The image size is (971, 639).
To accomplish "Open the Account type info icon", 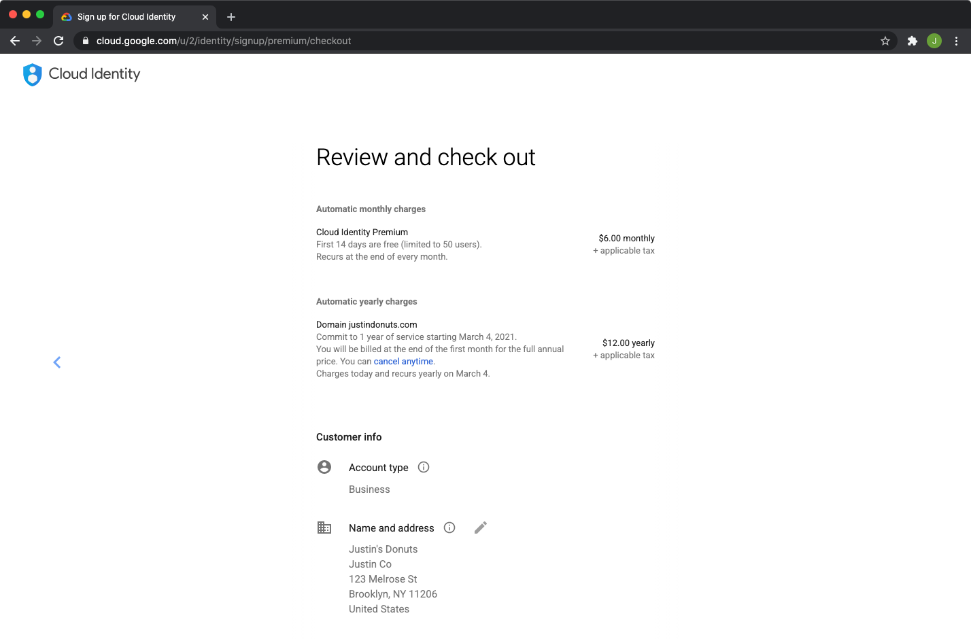I will [424, 467].
